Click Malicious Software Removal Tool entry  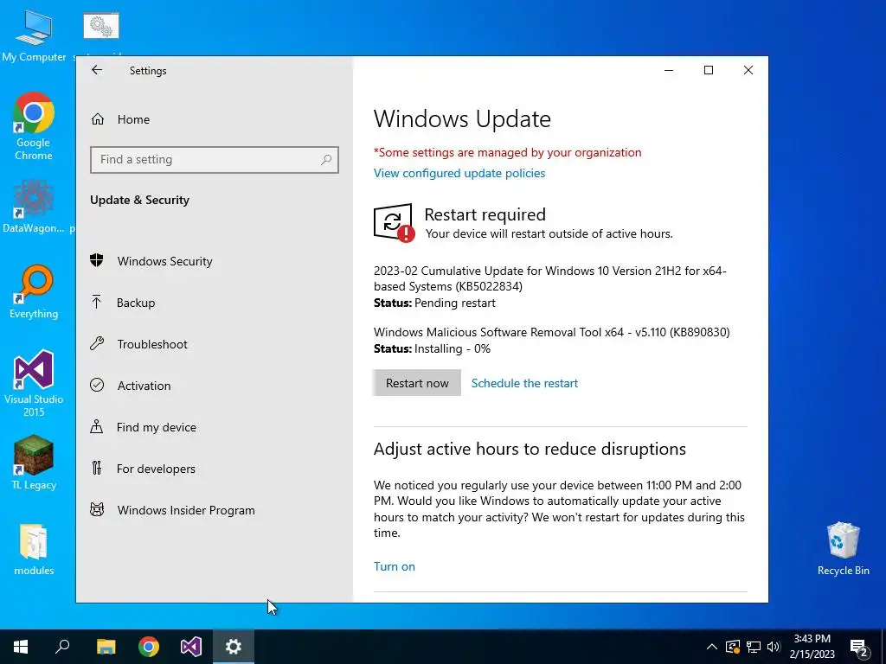pyautogui.click(x=551, y=332)
